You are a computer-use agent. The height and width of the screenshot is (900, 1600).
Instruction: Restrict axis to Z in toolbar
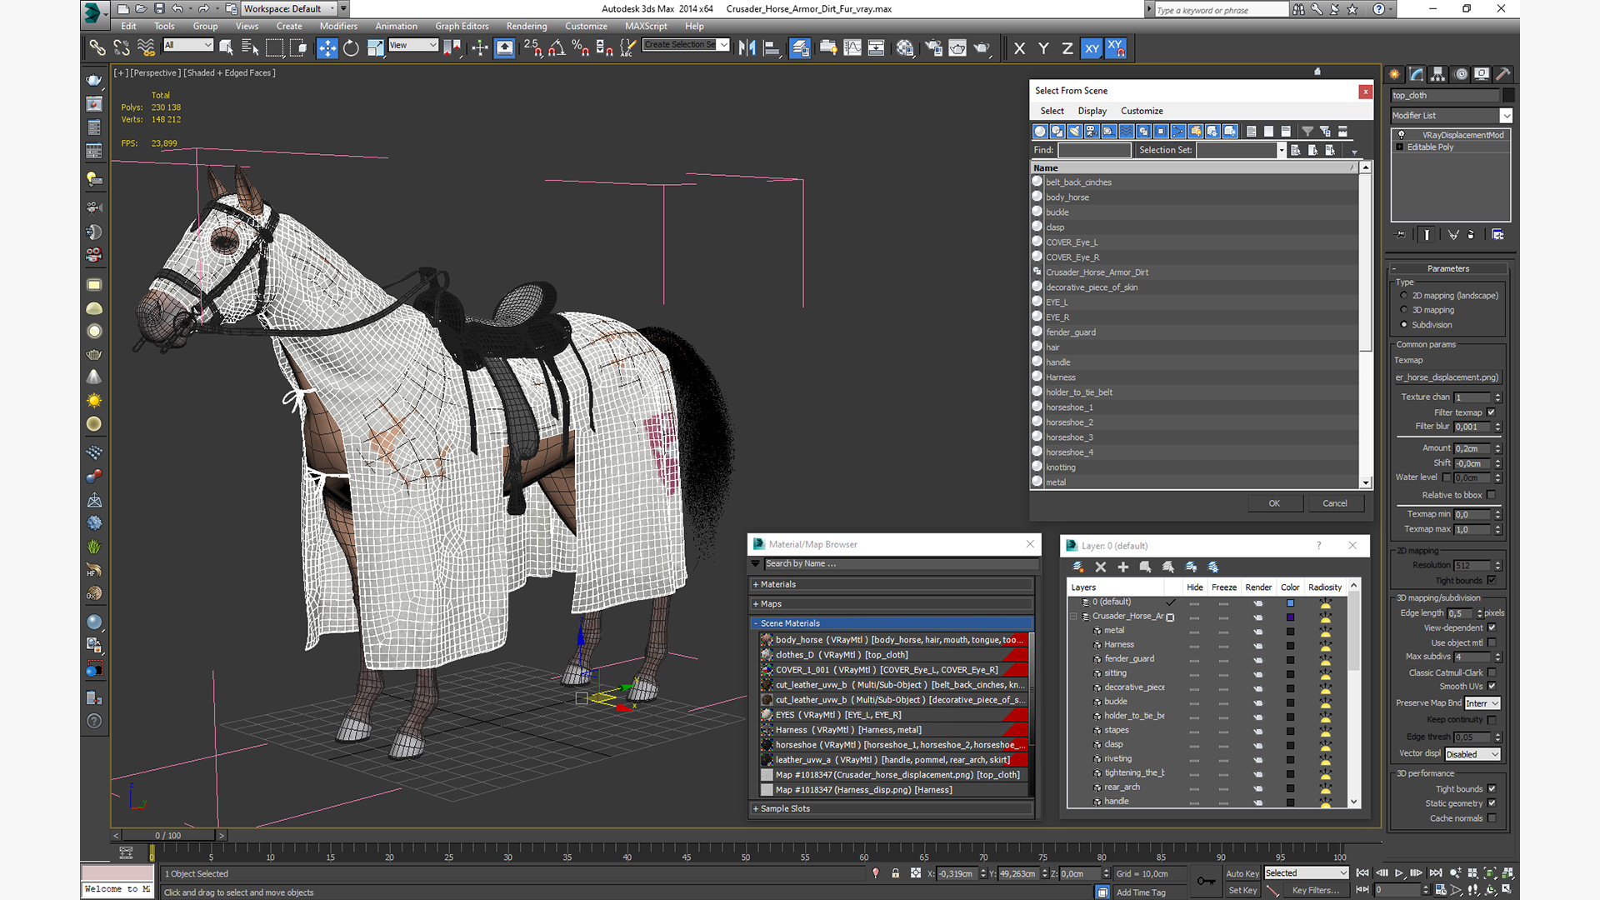1067,48
